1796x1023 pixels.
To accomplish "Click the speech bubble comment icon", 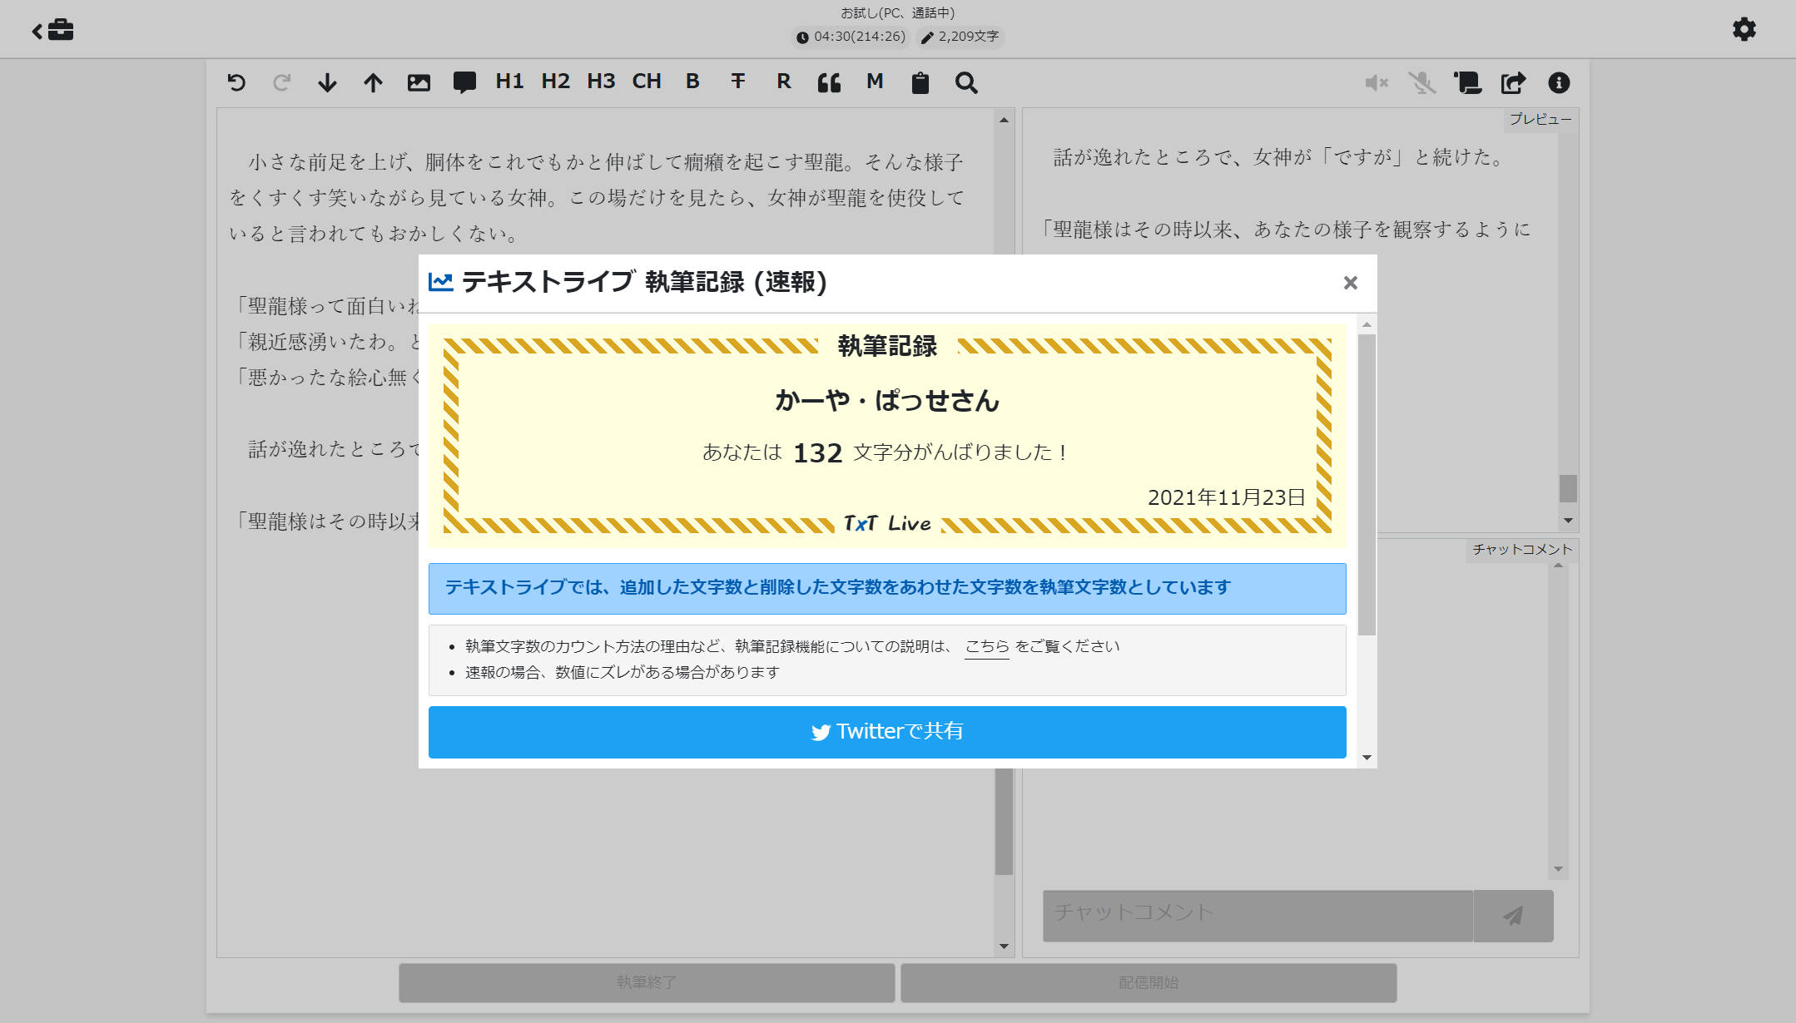I will [464, 82].
